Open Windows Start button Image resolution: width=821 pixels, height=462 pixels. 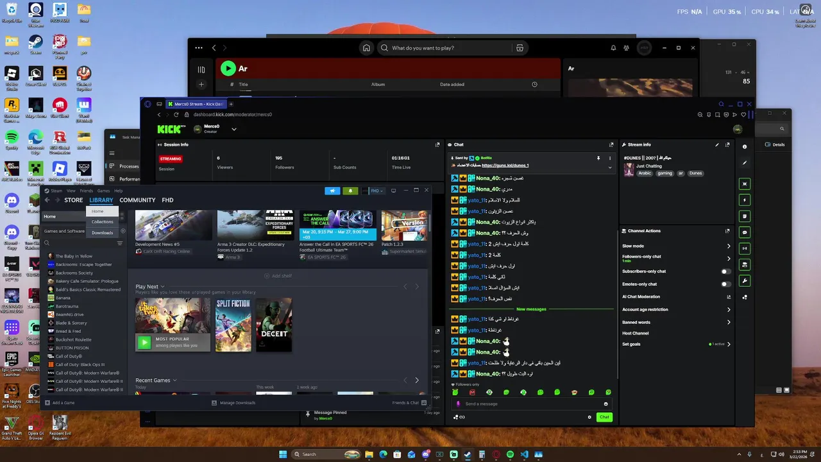pyautogui.click(x=283, y=454)
